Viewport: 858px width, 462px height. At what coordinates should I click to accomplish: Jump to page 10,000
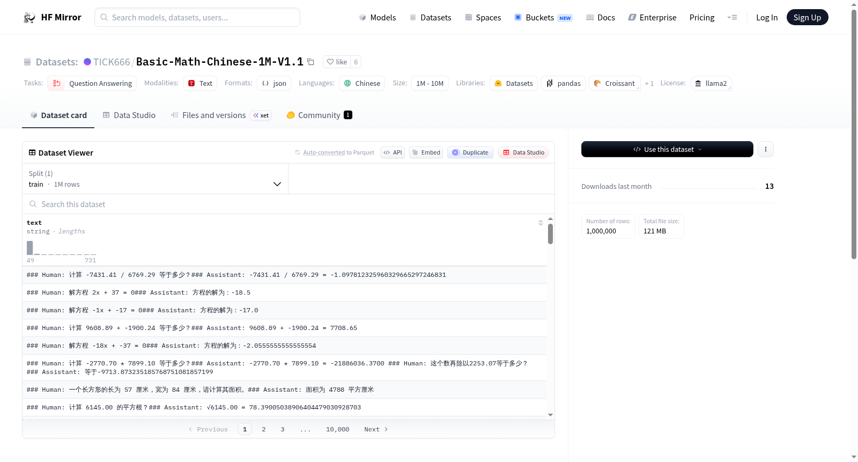coord(338,429)
